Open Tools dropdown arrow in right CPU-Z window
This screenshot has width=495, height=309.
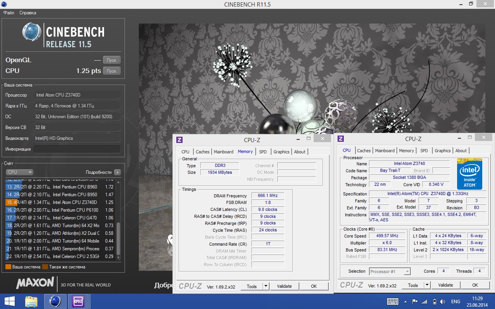click(x=427, y=285)
